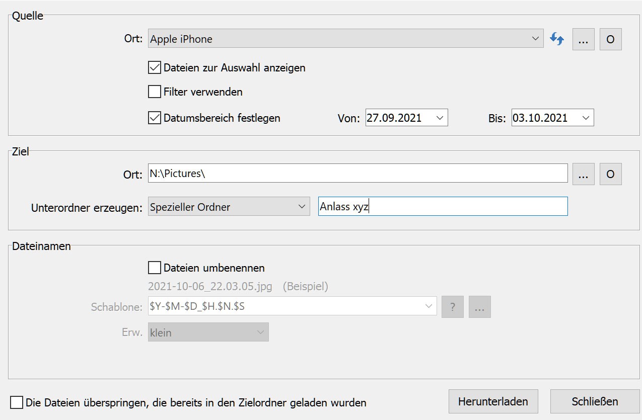This screenshot has height=420, width=642.
Task: Click the template help question mark button
Action: click(453, 307)
